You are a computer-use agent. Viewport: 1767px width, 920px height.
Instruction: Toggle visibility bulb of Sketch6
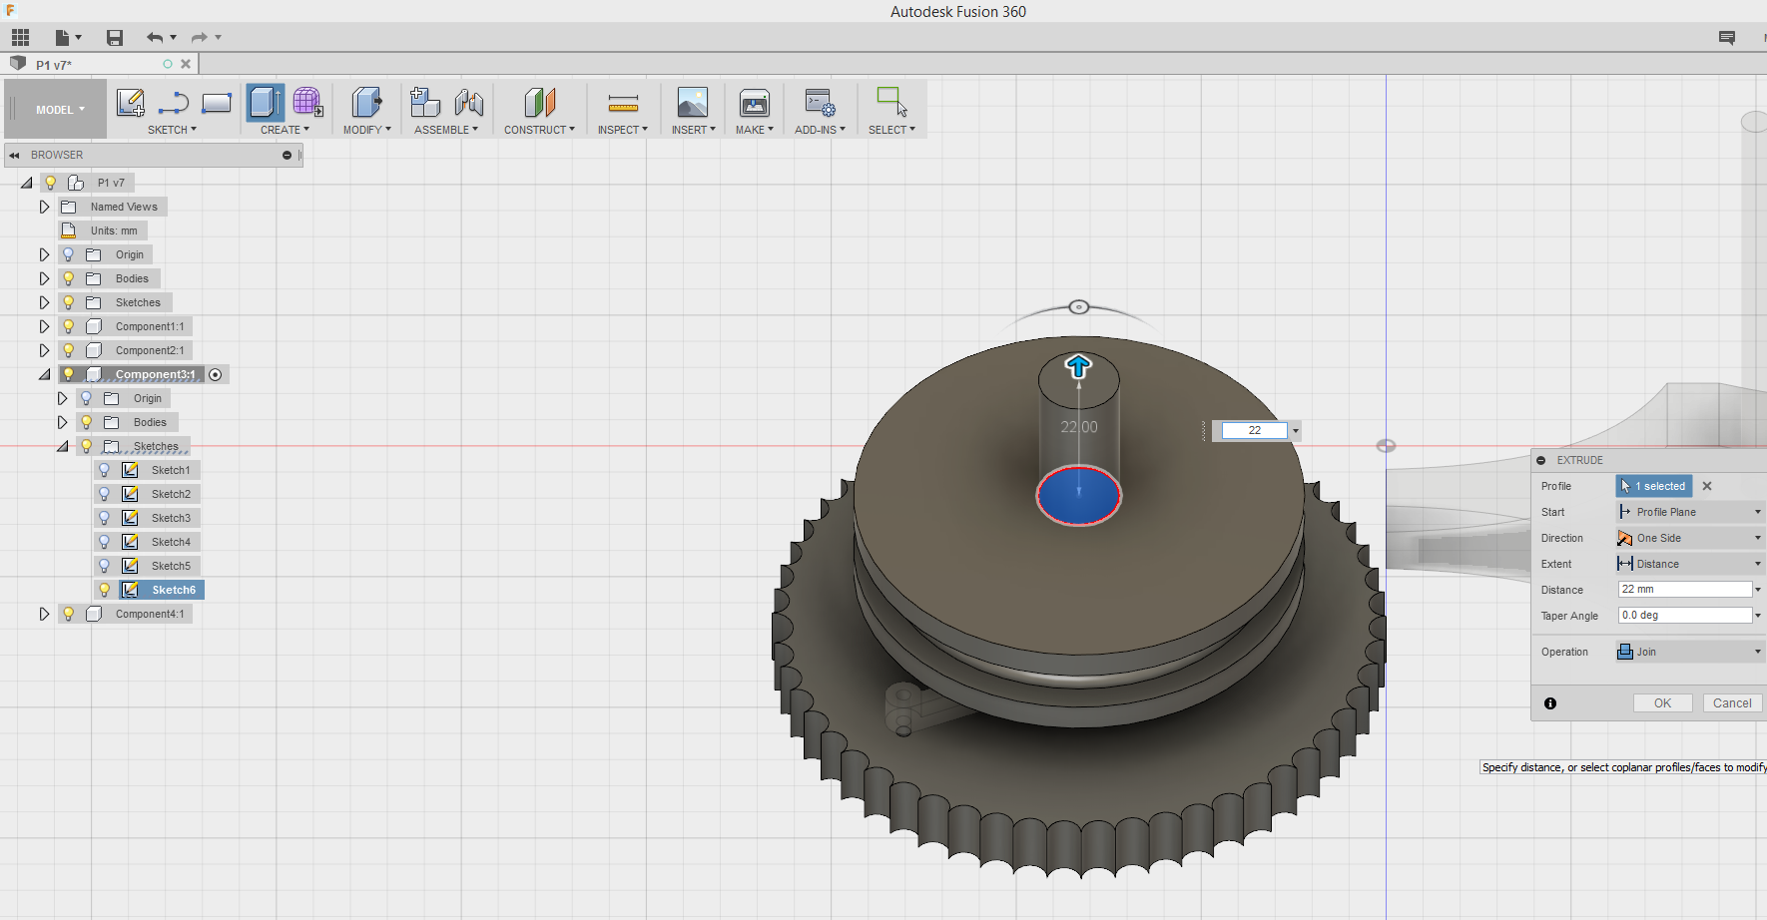(x=105, y=590)
